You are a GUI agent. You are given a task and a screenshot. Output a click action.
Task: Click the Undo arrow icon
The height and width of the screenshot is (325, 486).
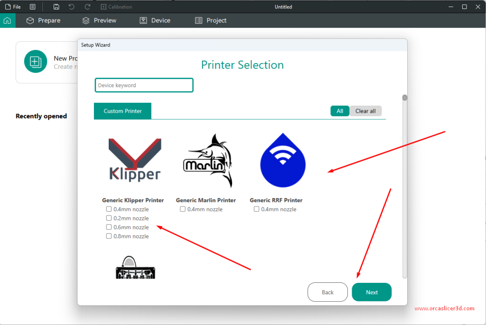pyautogui.click(x=72, y=7)
